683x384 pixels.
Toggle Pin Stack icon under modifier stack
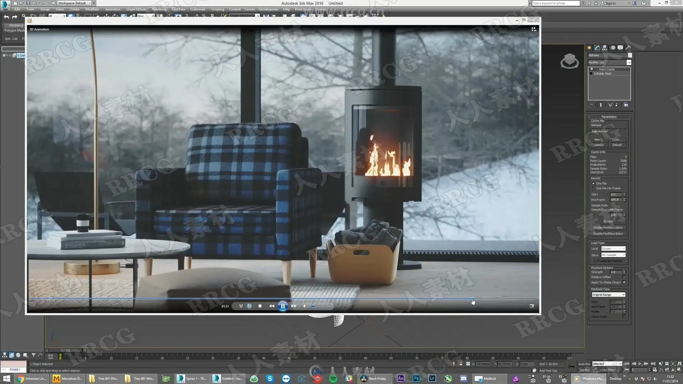click(592, 105)
